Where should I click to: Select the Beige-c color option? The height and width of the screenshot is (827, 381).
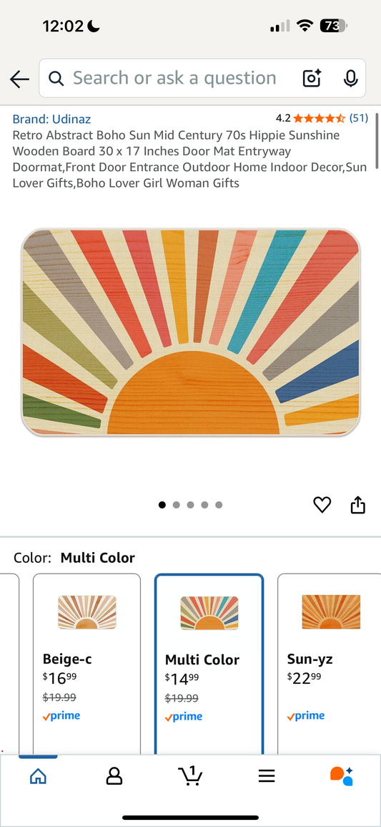click(x=86, y=664)
